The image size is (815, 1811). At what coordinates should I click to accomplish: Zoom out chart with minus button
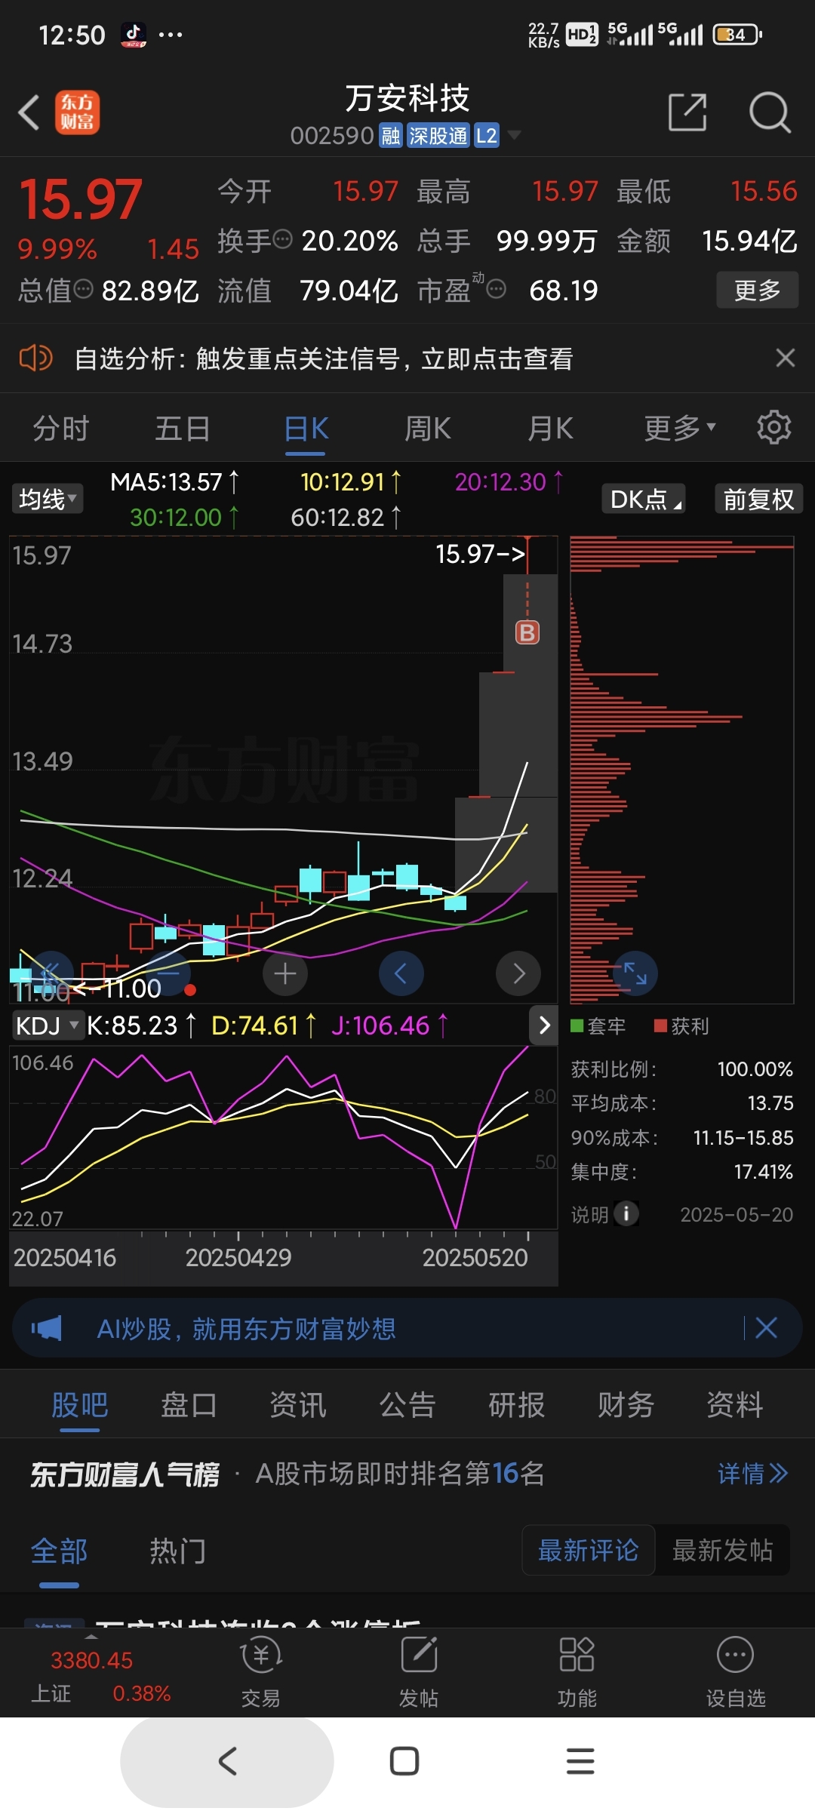168,974
